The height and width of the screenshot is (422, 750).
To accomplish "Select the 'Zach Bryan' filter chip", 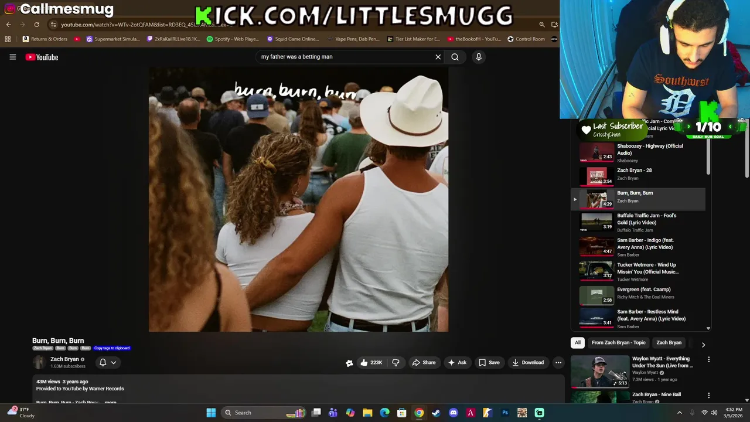I will [x=669, y=342].
